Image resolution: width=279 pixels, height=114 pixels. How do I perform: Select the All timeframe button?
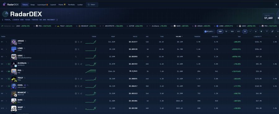tap(239, 32)
